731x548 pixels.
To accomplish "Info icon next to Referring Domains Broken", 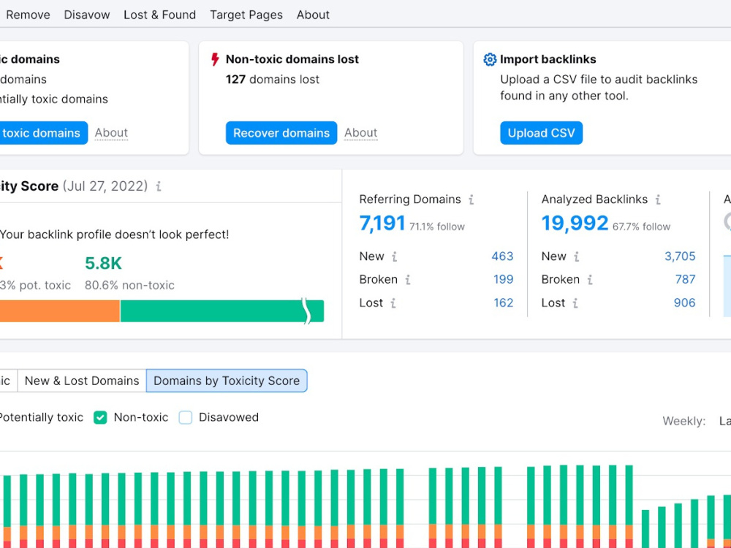I will (x=408, y=280).
